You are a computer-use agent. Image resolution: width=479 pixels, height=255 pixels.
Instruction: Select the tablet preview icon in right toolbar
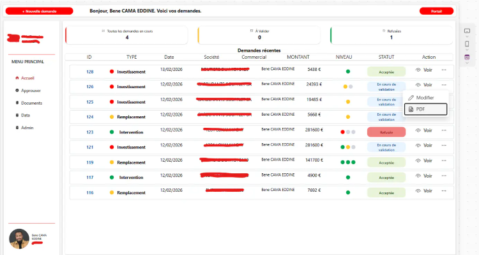pos(467,31)
